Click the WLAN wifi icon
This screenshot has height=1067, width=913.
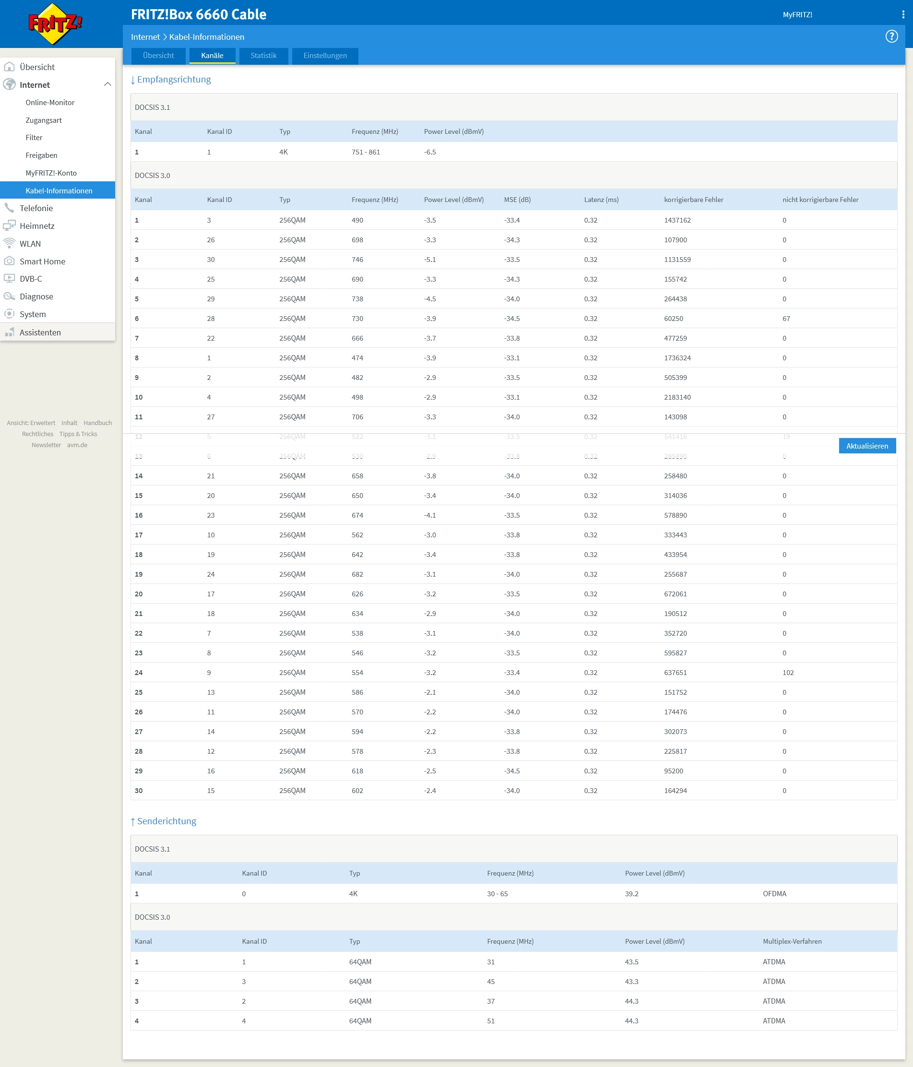coord(9,244)
